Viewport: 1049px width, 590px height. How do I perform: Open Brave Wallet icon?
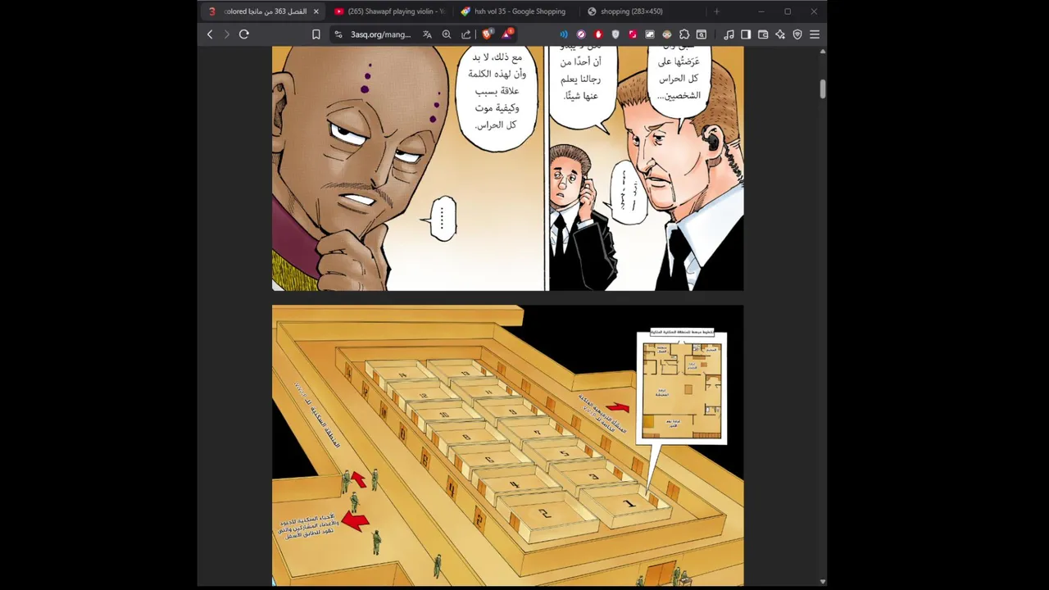coord(763,34)
